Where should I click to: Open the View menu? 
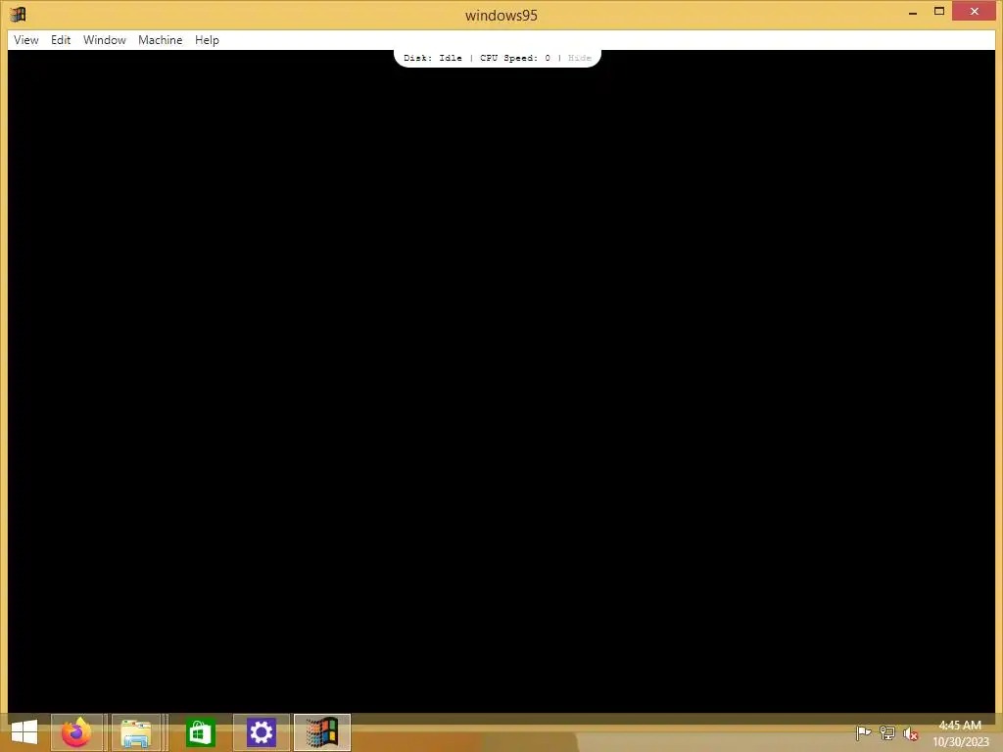26,39
